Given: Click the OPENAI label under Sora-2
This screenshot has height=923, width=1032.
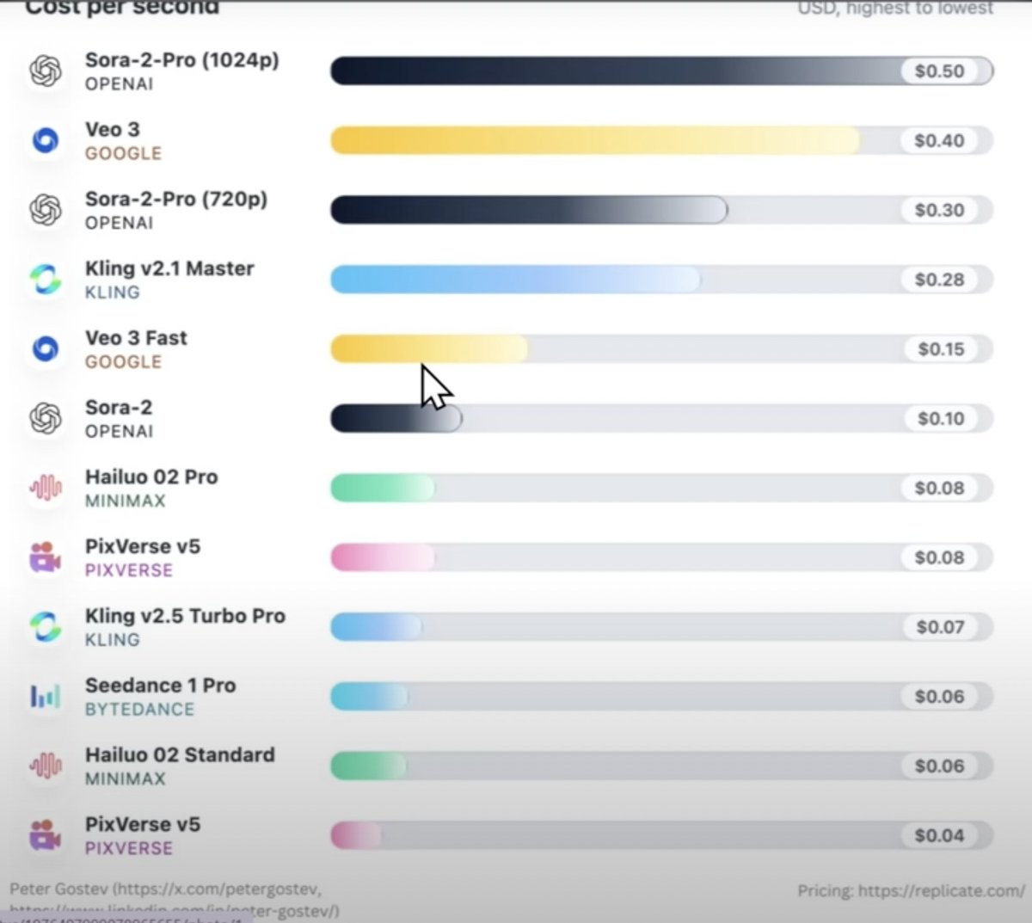Looking at the screenshot, I should 119,432.
